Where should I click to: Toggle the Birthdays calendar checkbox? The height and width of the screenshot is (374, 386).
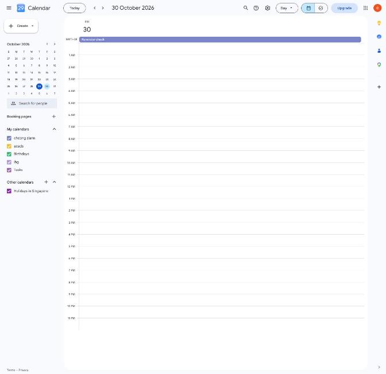pyautogui.click(x=9, y=154)
